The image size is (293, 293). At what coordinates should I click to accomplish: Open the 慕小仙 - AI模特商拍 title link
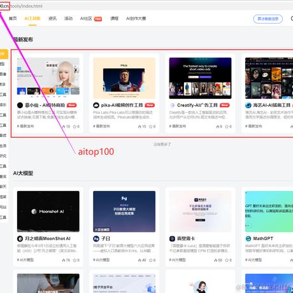click(45, 105)
